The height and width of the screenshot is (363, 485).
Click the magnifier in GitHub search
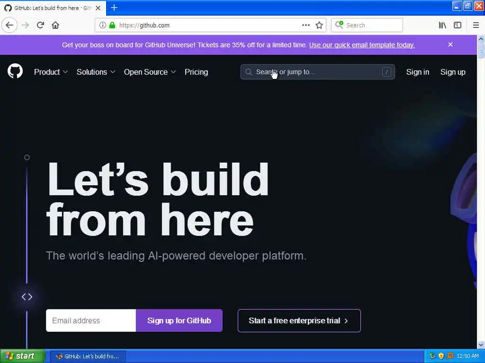248,72
